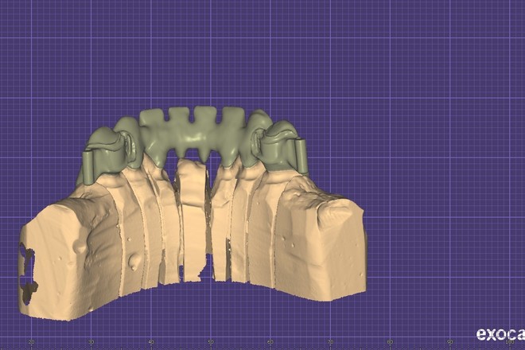Click the round bump on the left die surface
Image resolution: width=525 pixels, height=350 pixels.
pos(133,260)
